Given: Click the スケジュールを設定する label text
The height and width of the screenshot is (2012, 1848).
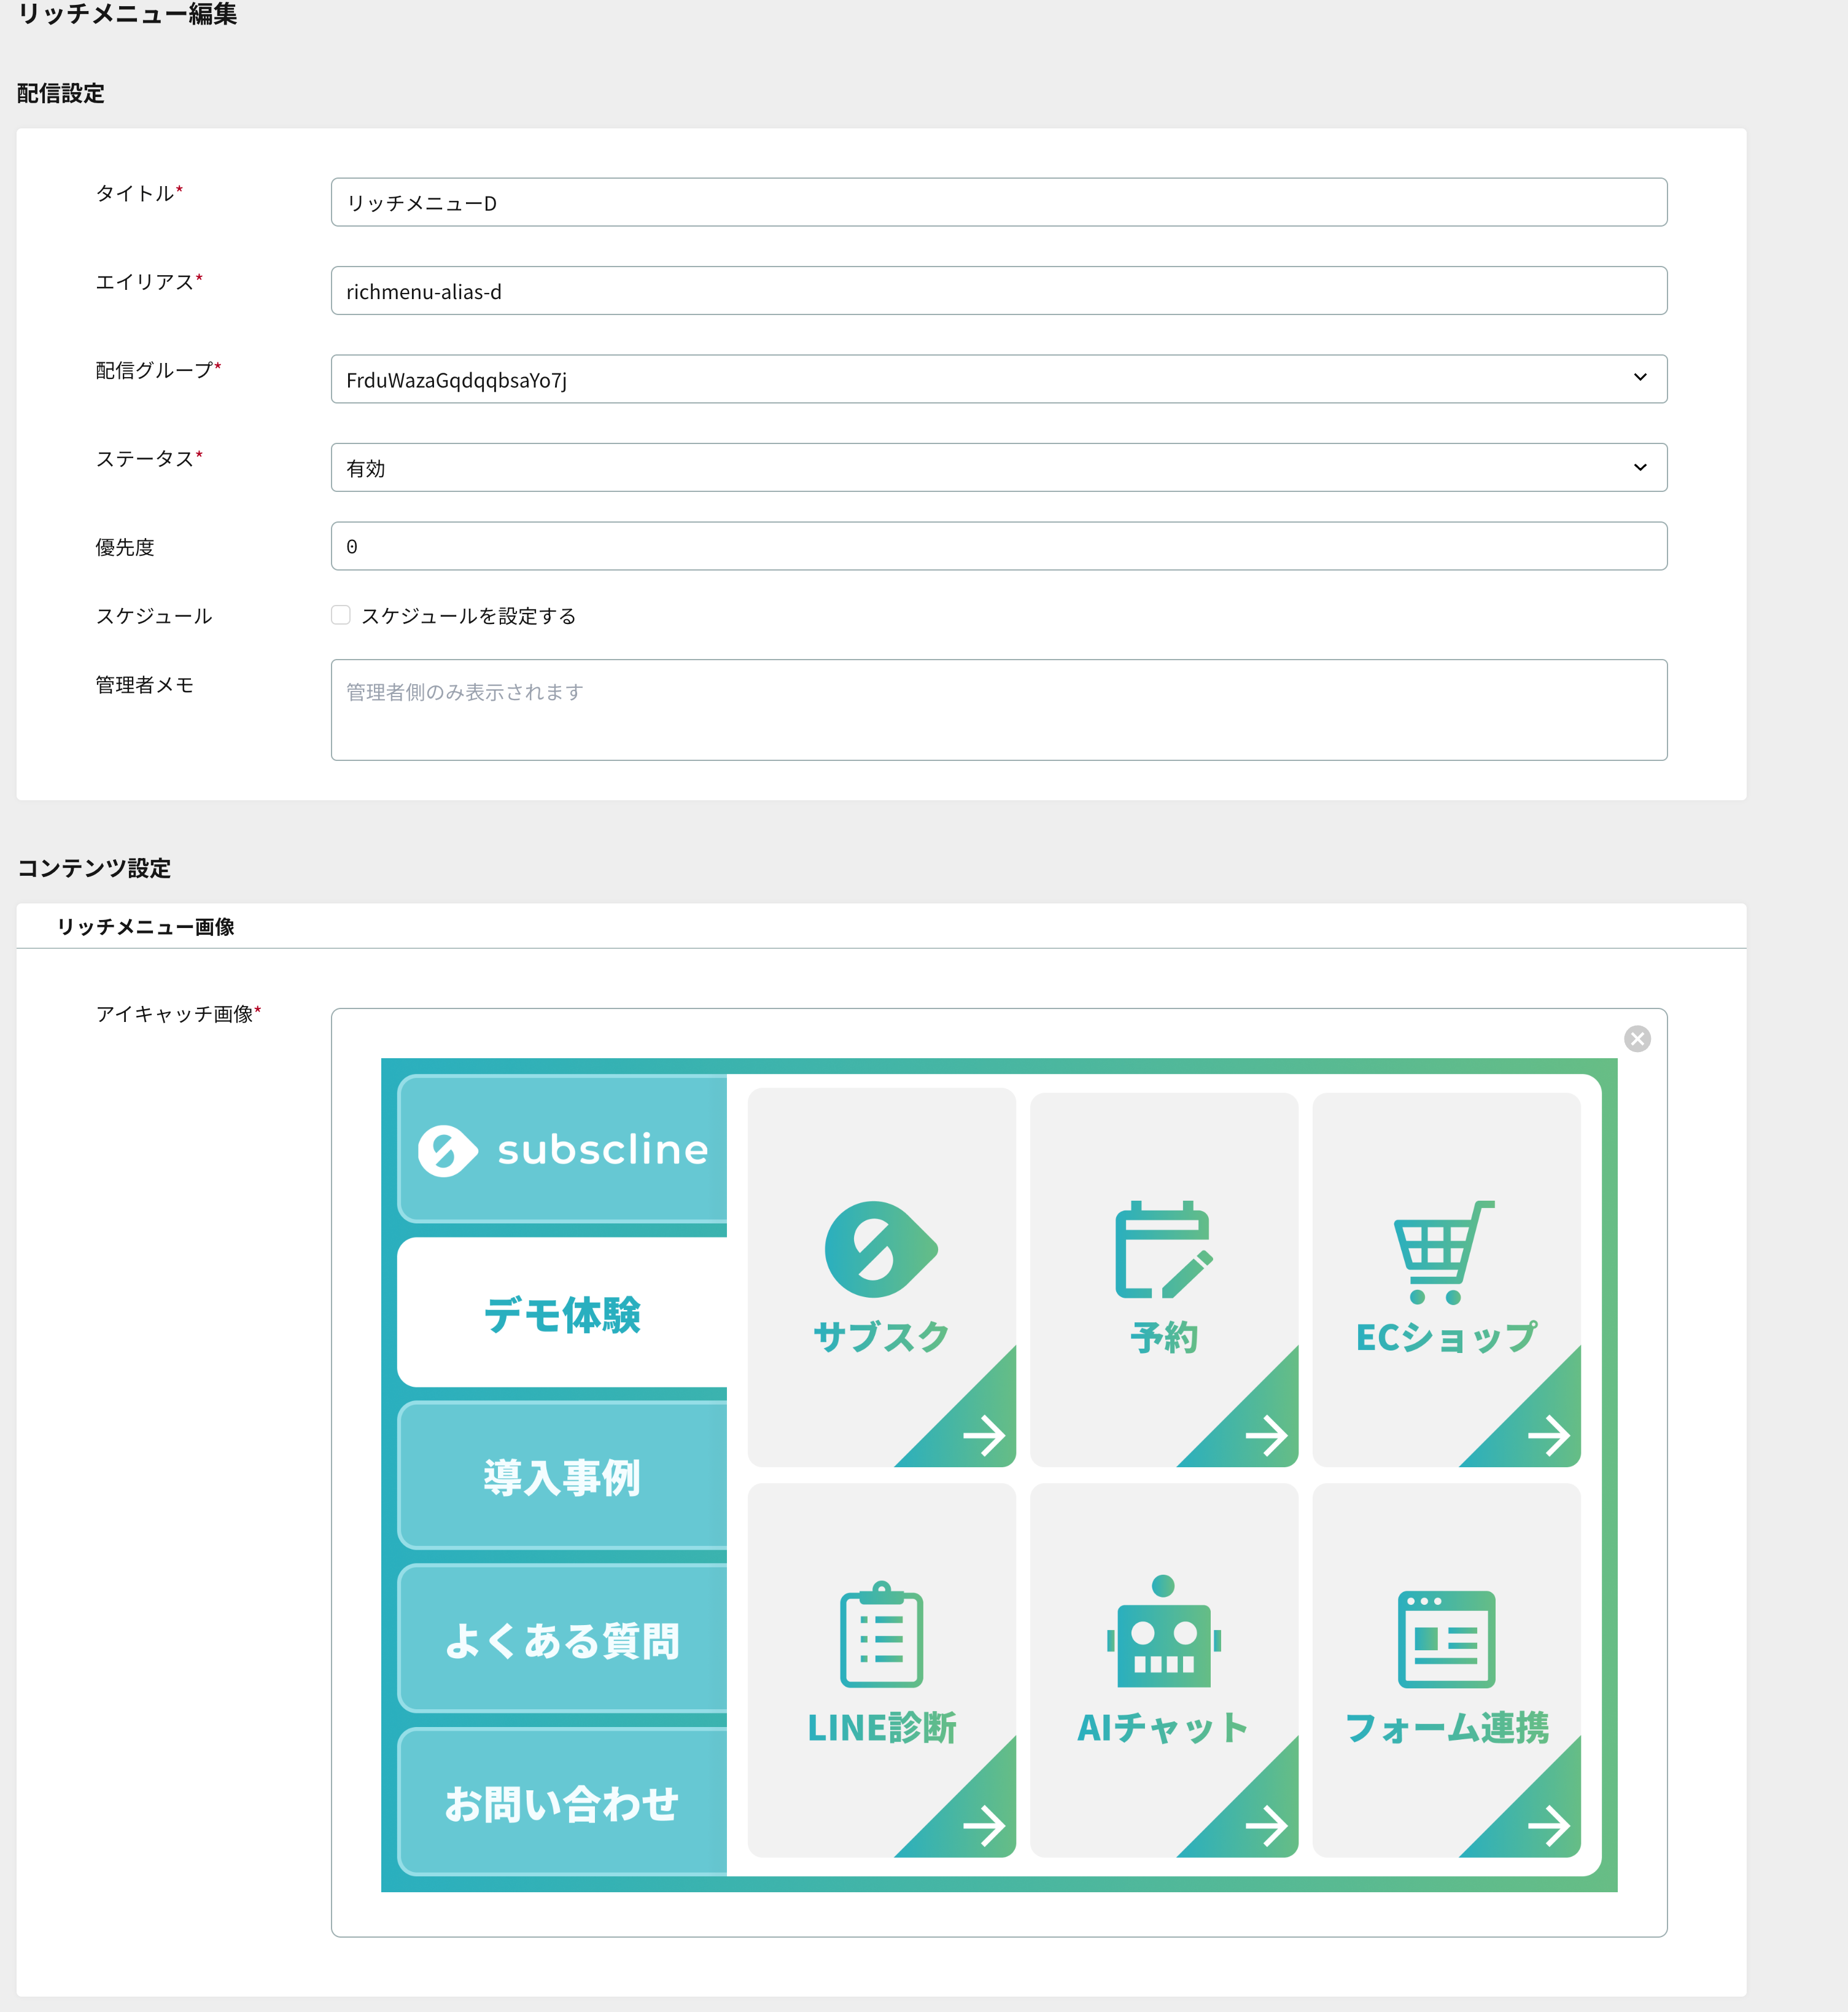Looking at the screenshot, I should click(x=469, y=616).
